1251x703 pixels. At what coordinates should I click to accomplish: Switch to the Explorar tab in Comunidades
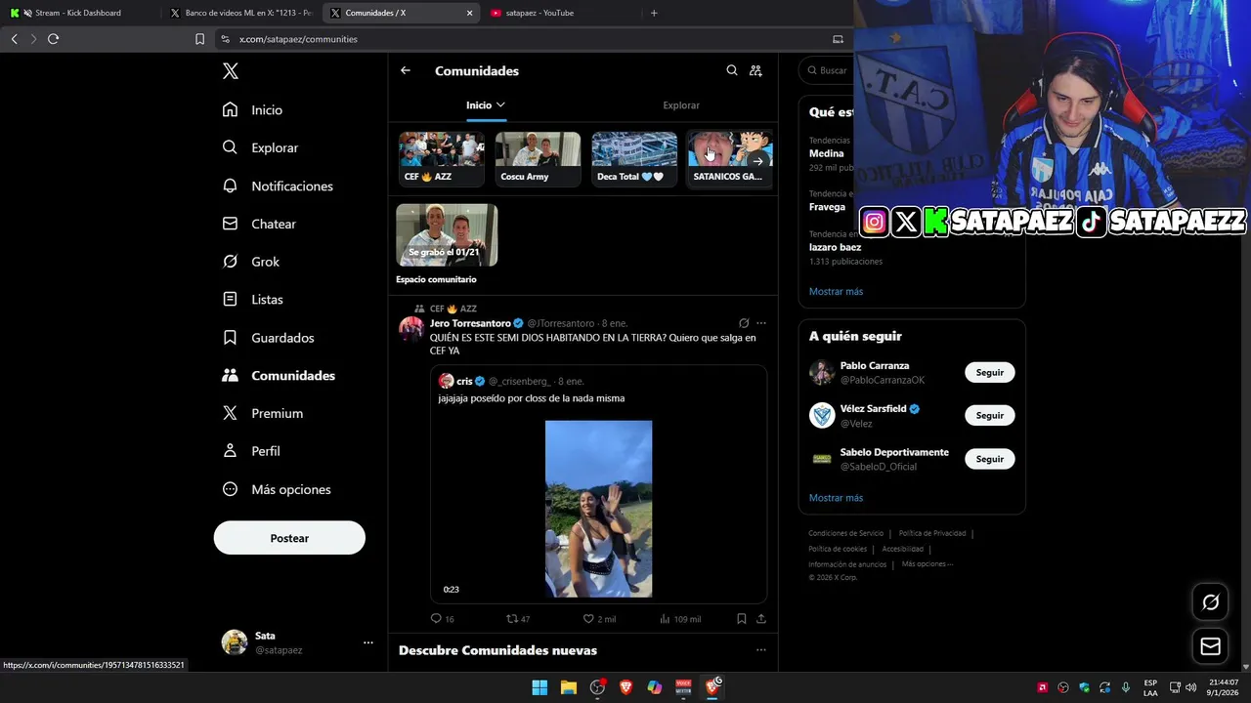click(x=681, y=105)
